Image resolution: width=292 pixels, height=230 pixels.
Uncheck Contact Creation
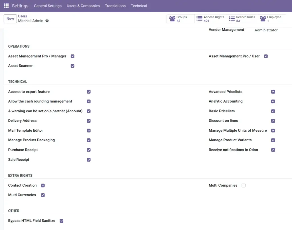coord(43,185)
